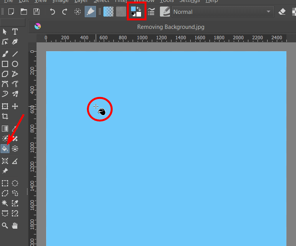Select the Polygonal Selection tool
The width and height of the screenshot is (296, 246).
click(5, 193)
